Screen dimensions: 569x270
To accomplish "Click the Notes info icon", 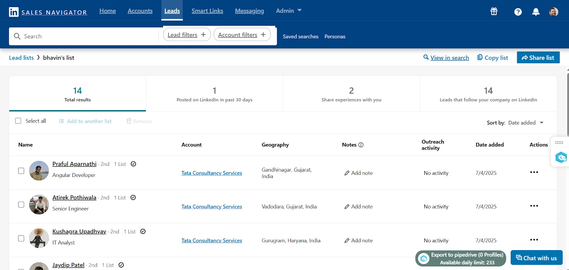I will point(361,145).
